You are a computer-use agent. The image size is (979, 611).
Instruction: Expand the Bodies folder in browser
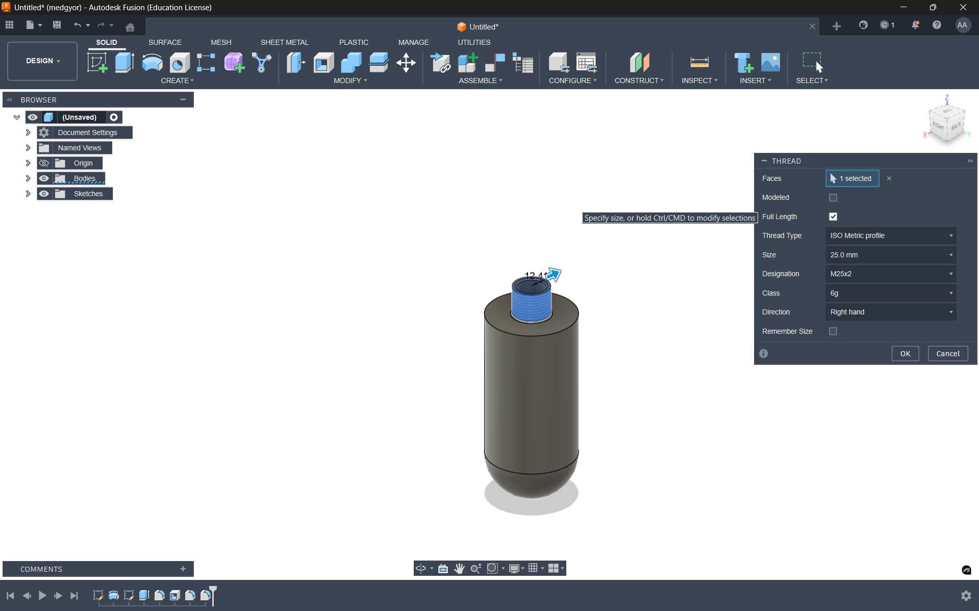click(x=28, y=178)
